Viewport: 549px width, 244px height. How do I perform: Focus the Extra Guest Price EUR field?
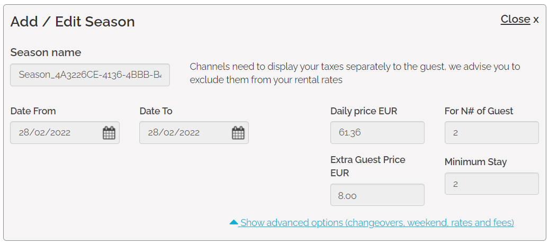[x=377, y=195]
